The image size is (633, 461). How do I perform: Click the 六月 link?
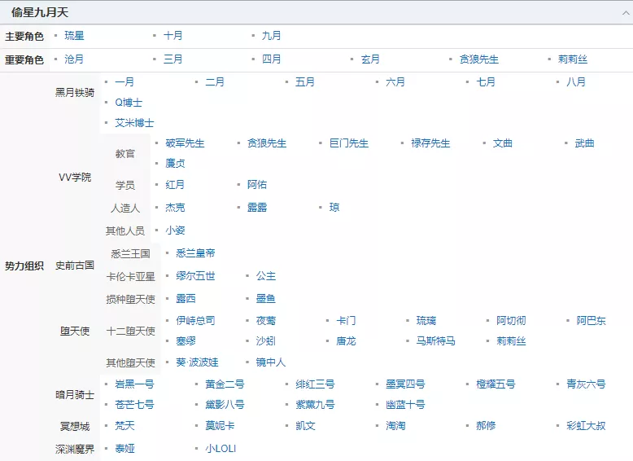point(395,82)
